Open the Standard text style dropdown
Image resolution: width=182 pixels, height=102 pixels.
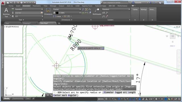coord(29,9)
